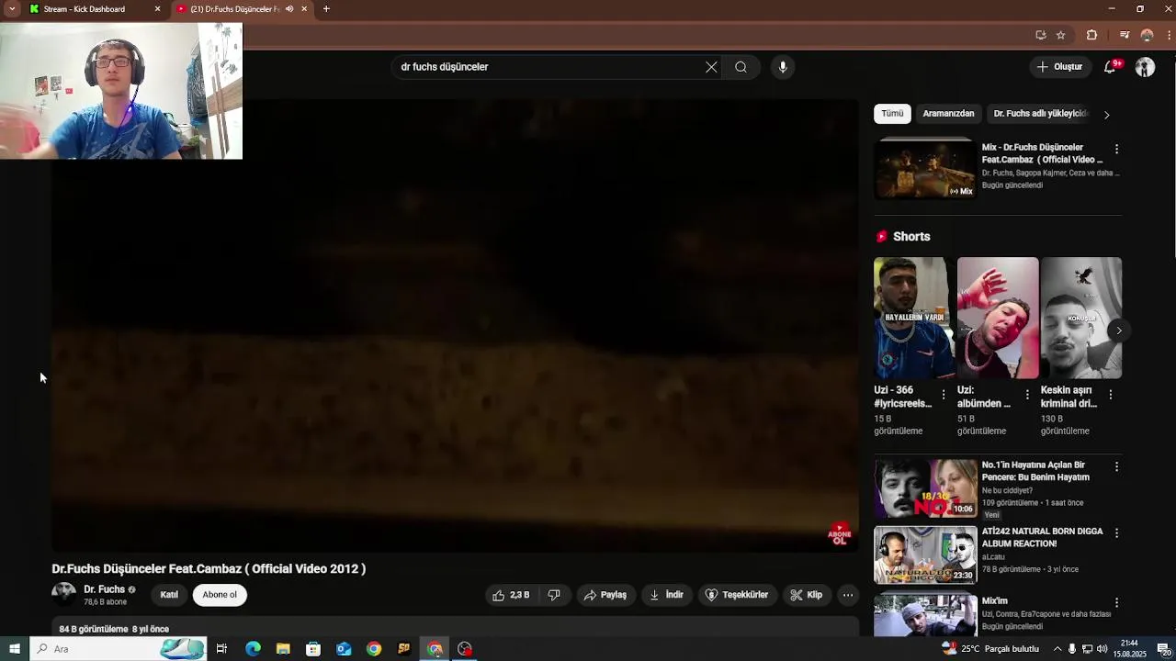1176x661 pixels.
Task: Click the İndir download button
Action: [667, 595]
